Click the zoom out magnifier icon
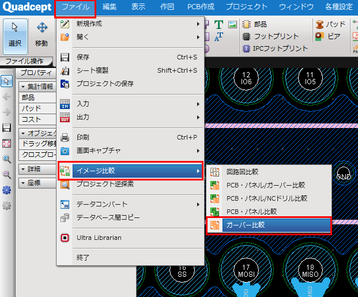 tap(6, 175)
